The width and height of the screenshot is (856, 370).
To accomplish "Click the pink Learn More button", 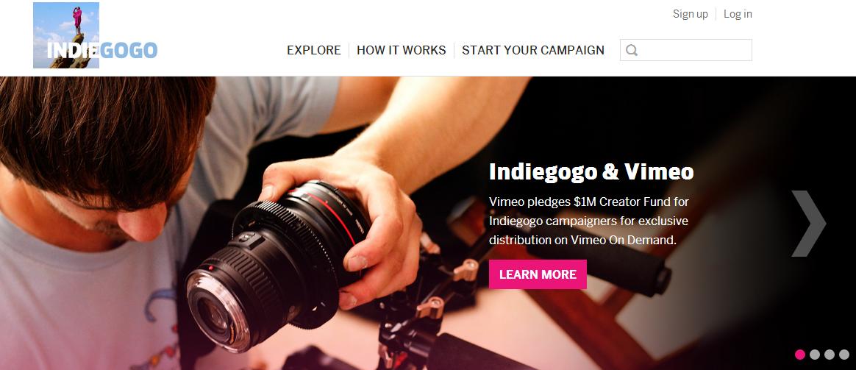I will point(538,274).
